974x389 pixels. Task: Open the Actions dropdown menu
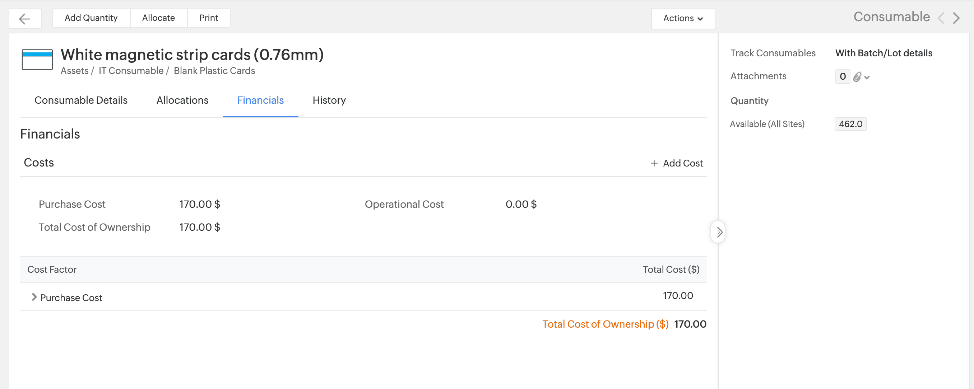(683, 18)
